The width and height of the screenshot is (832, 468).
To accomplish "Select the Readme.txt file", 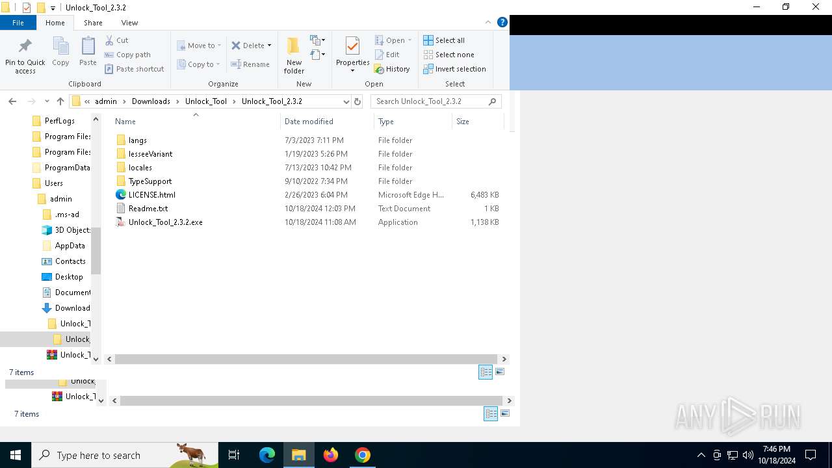I will coord(148,209).
